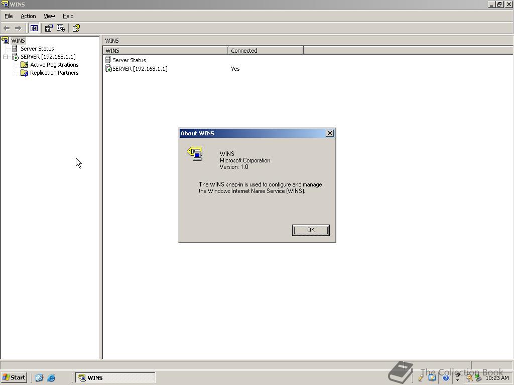The width and height of the screenshot is (514, 385).
Task: Restore down the WINS console window
Action: tap(499, 4)
